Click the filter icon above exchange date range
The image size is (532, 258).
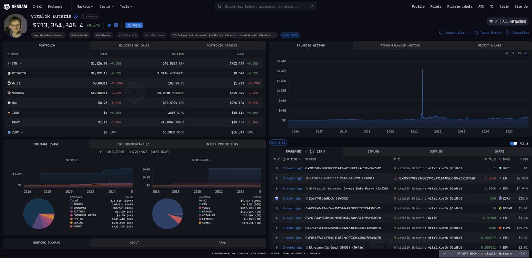click(x=101, y=152)
